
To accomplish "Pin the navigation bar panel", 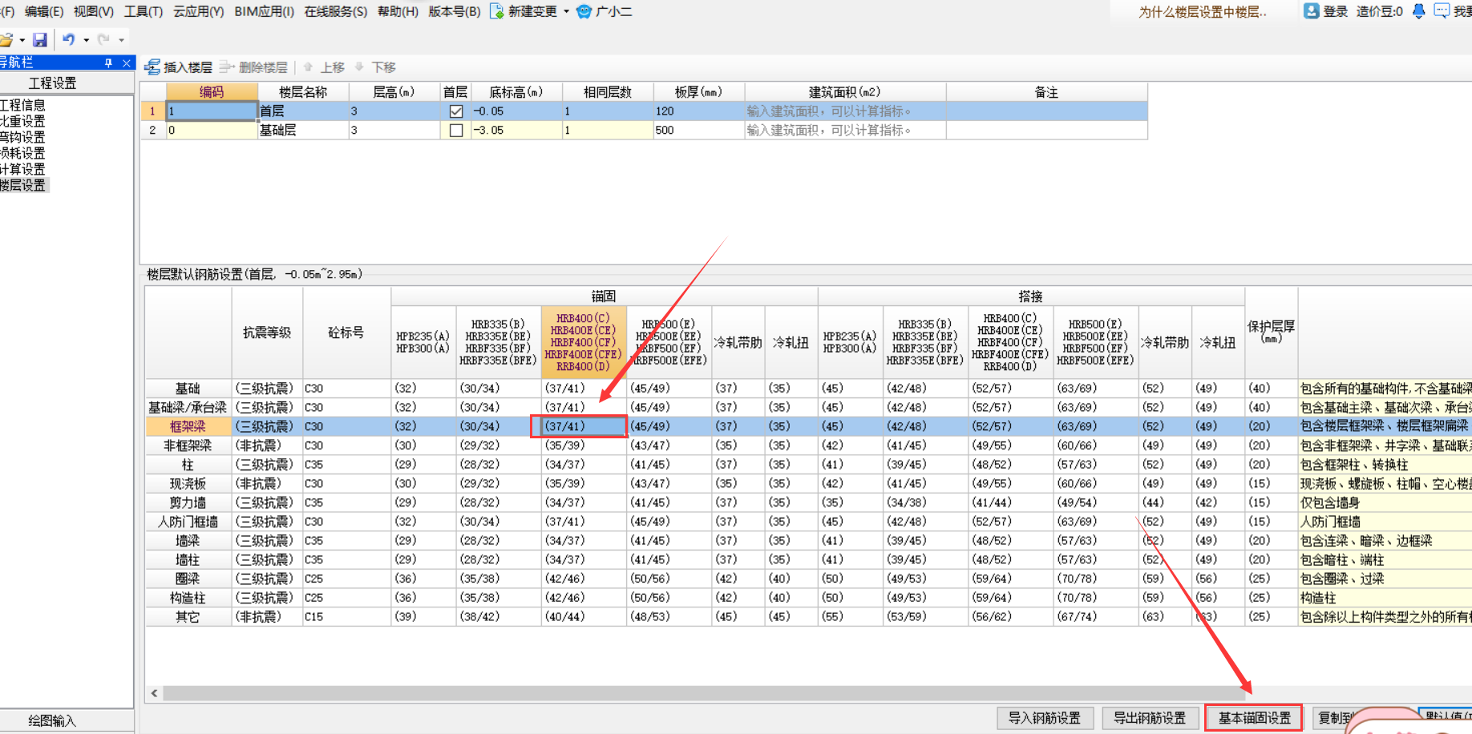I will tap(108, 63).
